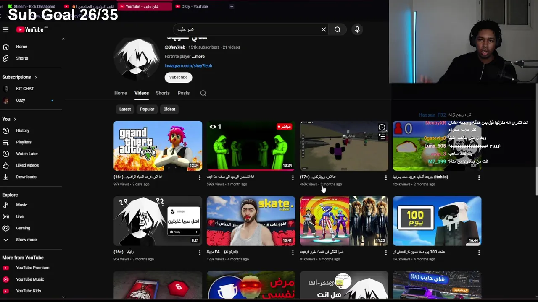Search within the channel with magnifier
This screenshot has height=302, width=538.
[203, 93]
